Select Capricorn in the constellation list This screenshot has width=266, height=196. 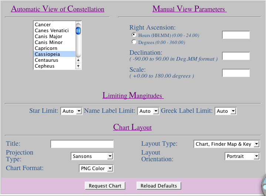click(x=54, y=48)
